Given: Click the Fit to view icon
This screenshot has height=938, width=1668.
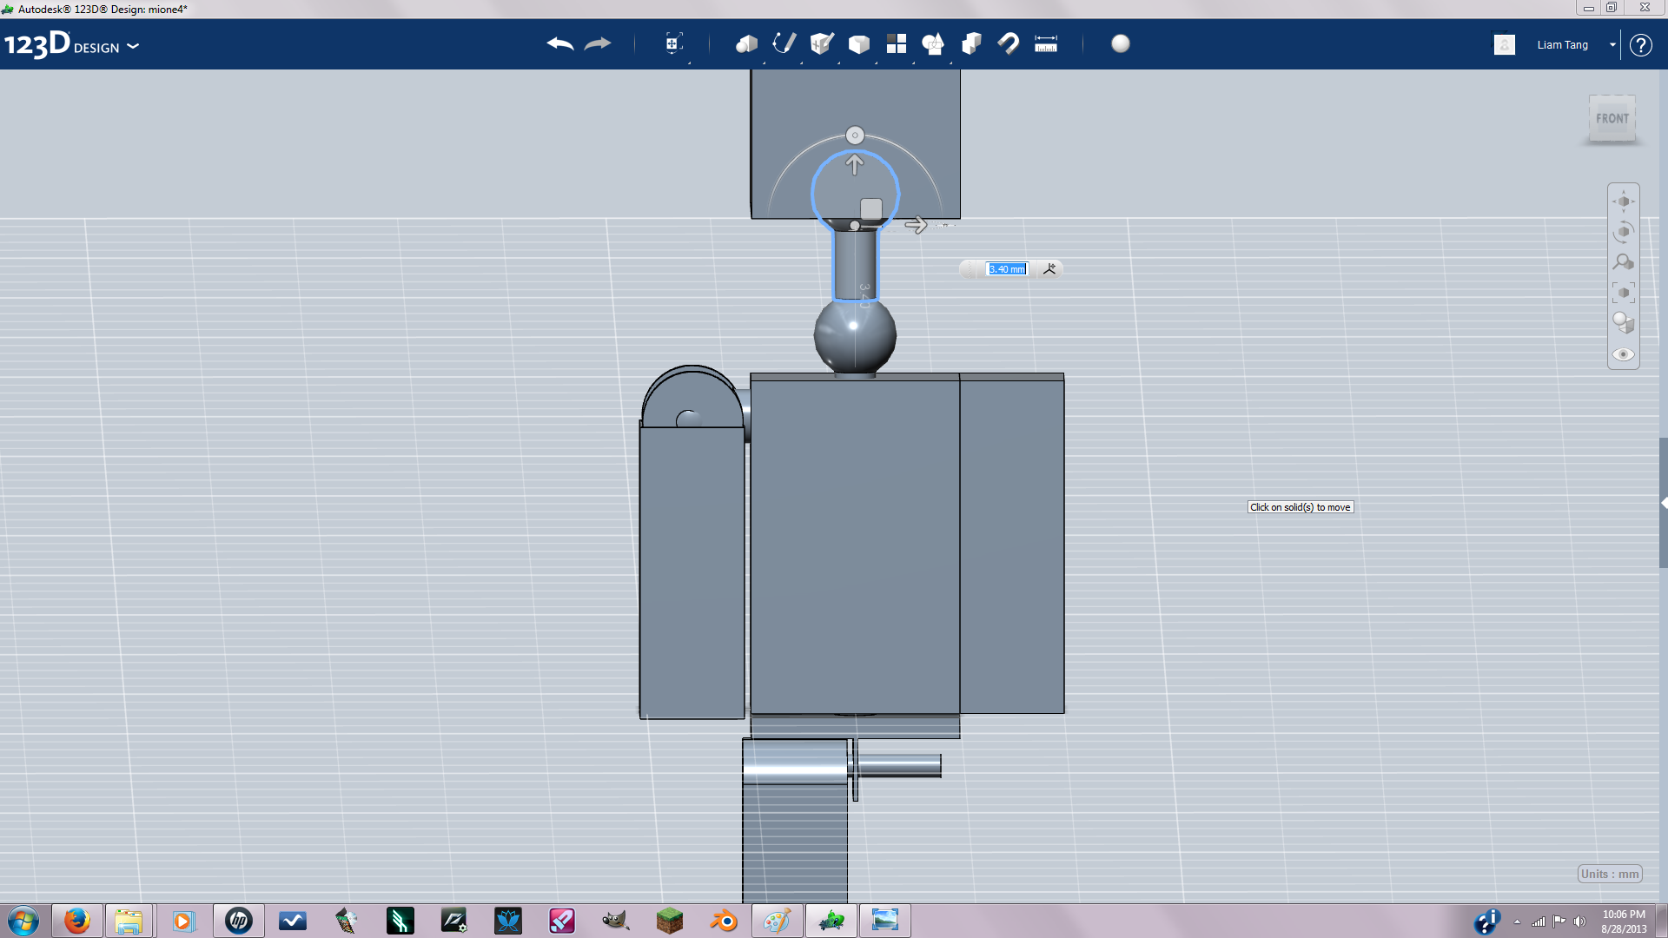Looking at the screenshot, I should [1623, 293].
